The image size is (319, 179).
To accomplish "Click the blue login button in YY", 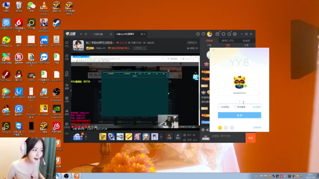I will (x=239, y=115).
